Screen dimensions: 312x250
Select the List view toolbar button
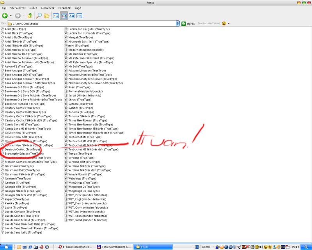tap(64, 16)
